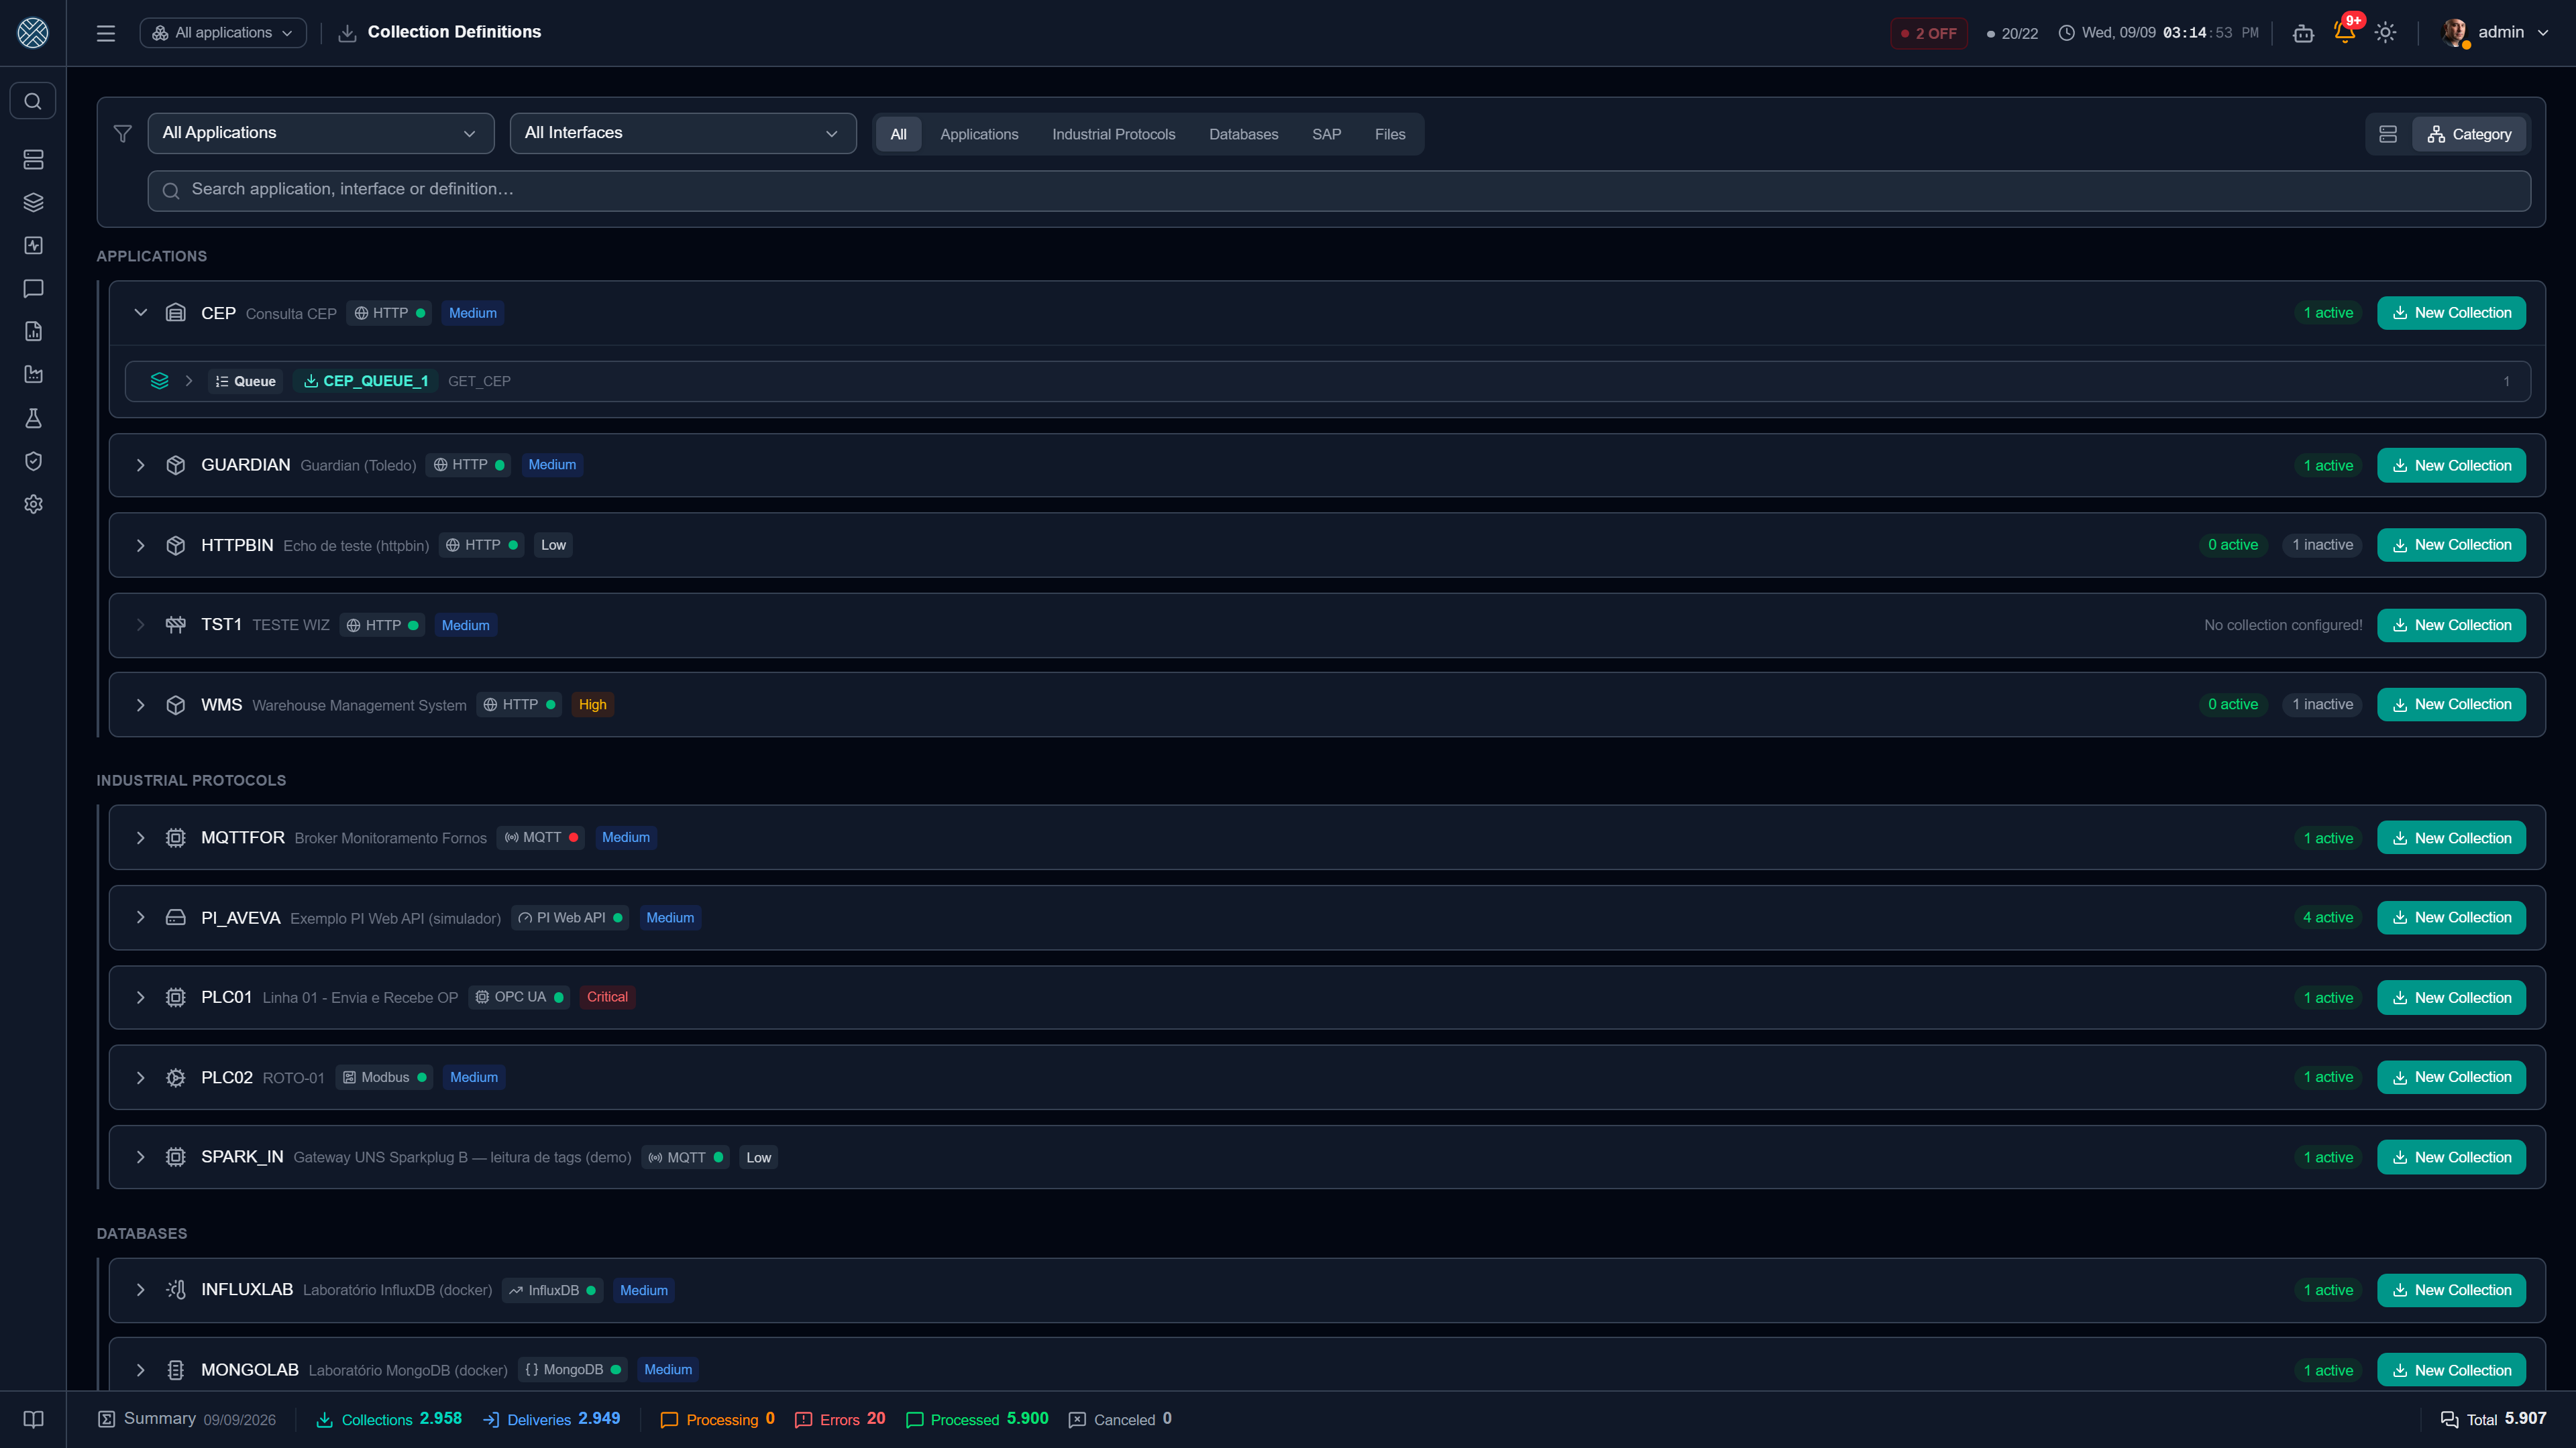Open the sidebar search icon
The image size is (2576, 1448).
33,101
